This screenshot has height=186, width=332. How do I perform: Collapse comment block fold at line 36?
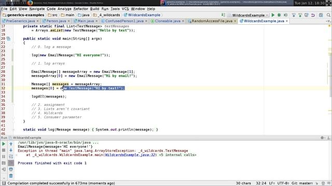(x=13, y=105)
